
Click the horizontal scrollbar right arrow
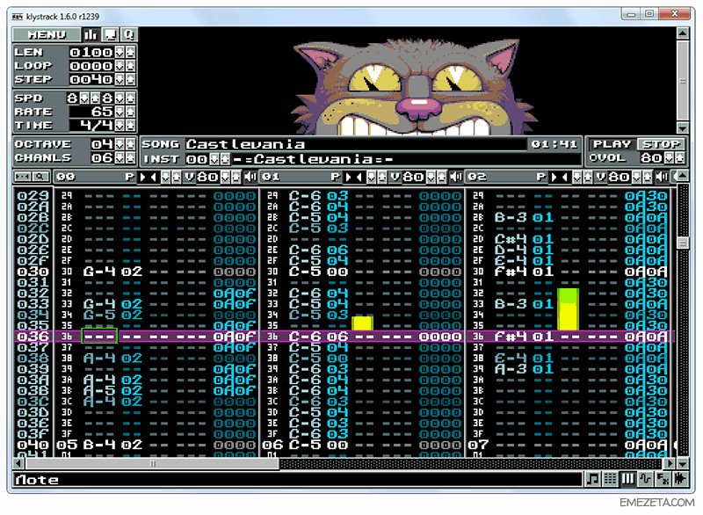tap(670, 463)
